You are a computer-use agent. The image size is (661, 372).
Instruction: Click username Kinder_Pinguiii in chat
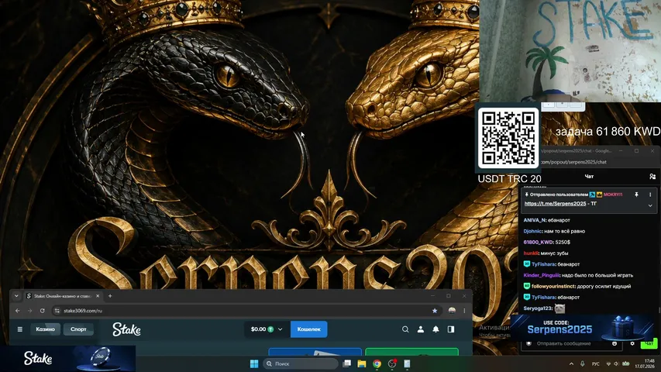click(541, 275)
